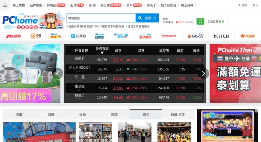Click the 臺企銀 stock row name
Screen dimensions: 261x142
point(80,86)
